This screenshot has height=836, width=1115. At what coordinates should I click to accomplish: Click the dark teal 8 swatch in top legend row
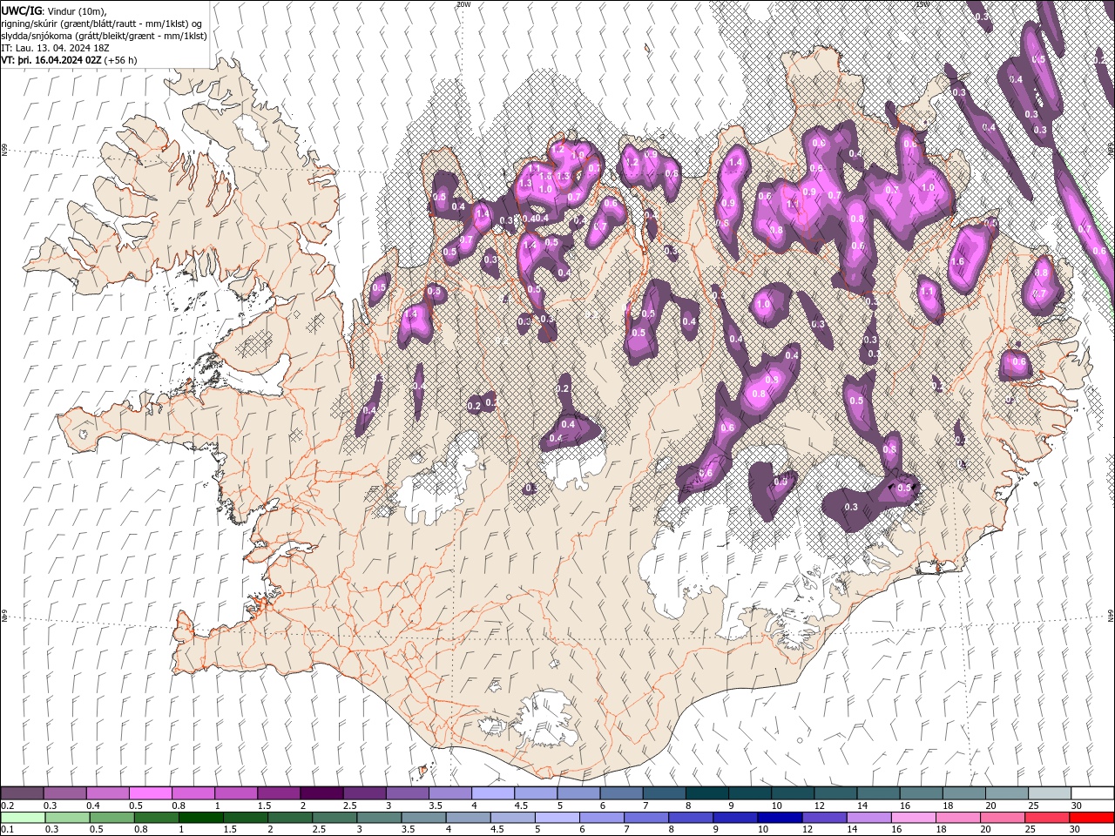click(707, 793)
